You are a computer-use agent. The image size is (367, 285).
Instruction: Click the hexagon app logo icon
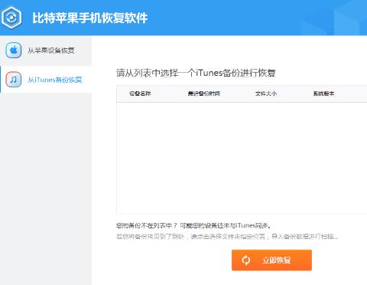11,18
